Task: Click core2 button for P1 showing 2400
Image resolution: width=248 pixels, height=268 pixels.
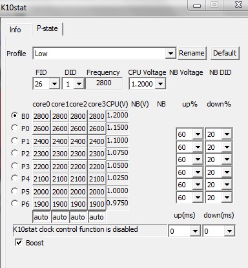Action: pyautogui.click(x=78, y=141)
